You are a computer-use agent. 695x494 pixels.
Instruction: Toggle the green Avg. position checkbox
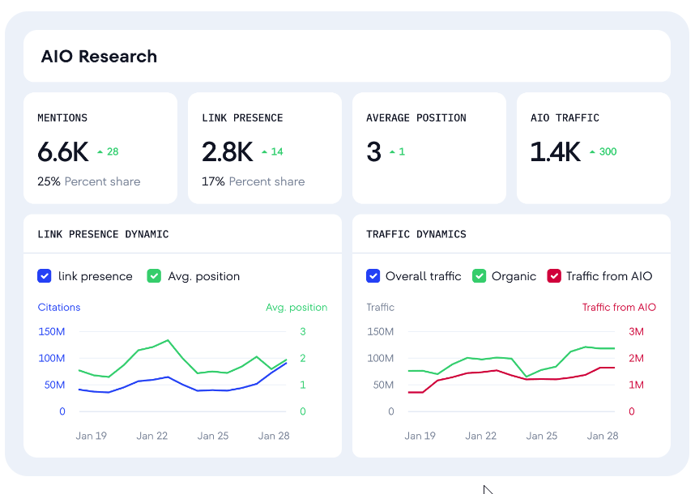154,276
